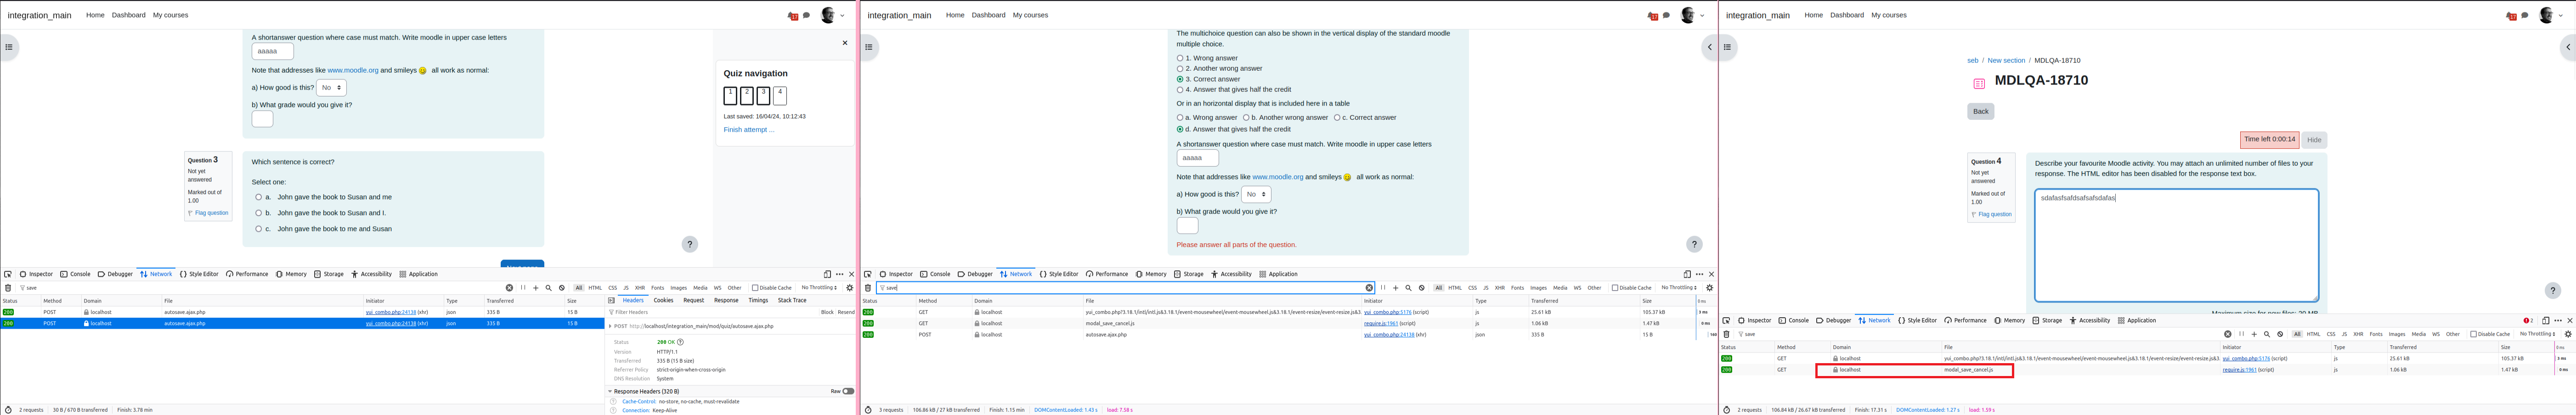Open devtools more-options menu in left window
Image resolution: width=2576 pixels, height=415 pixels.
click(840, 274)
